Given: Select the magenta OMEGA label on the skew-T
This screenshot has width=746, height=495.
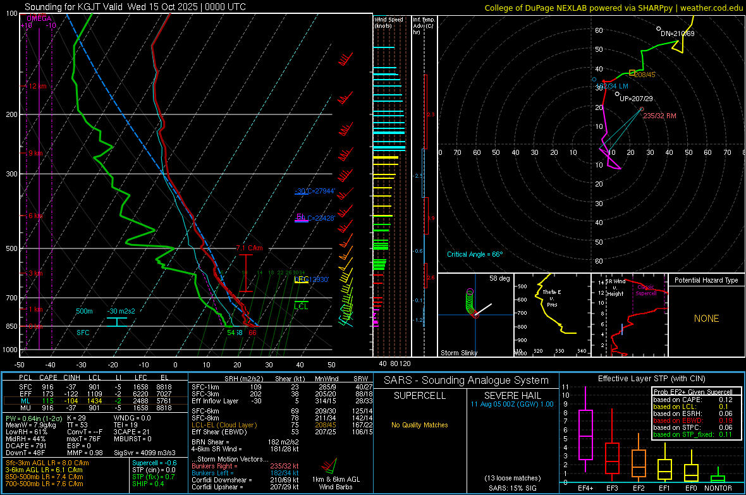Looking at the screenshot, I should [x=39, y=18].
